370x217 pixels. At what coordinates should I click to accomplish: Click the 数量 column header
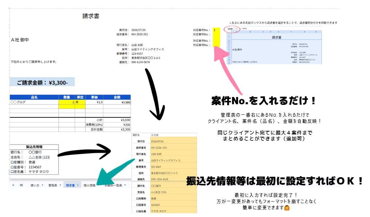[x=67, y=97]
